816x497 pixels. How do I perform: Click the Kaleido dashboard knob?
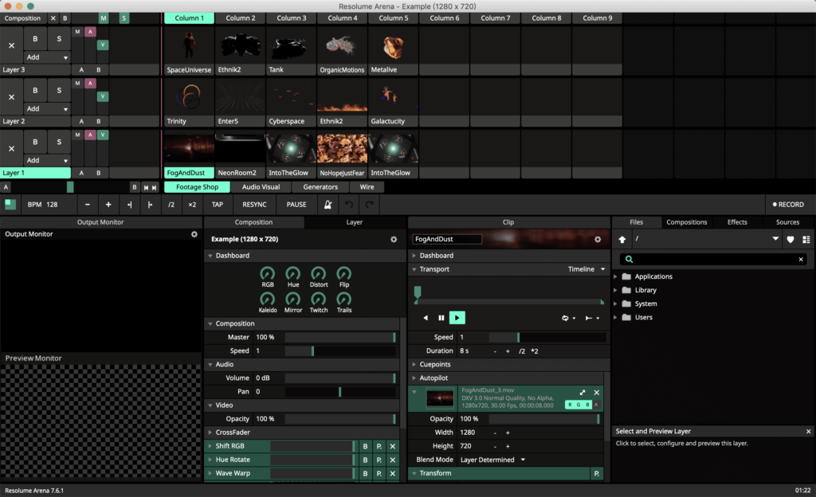coord(268,299)
